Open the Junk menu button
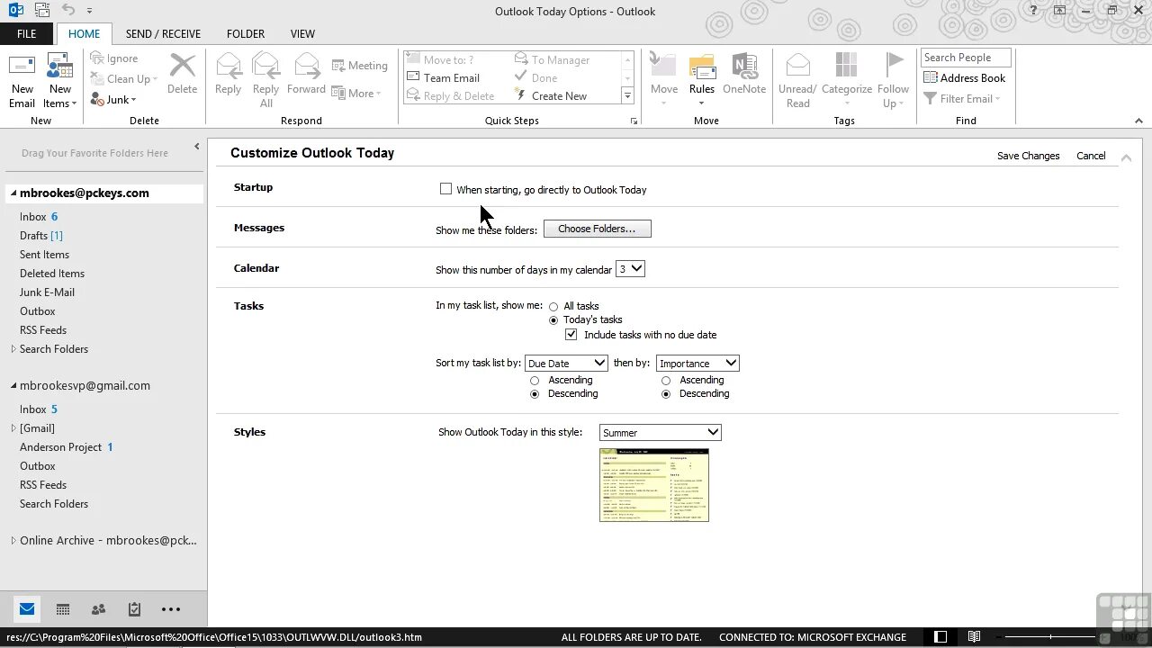1152x648 pixels. 113,100
